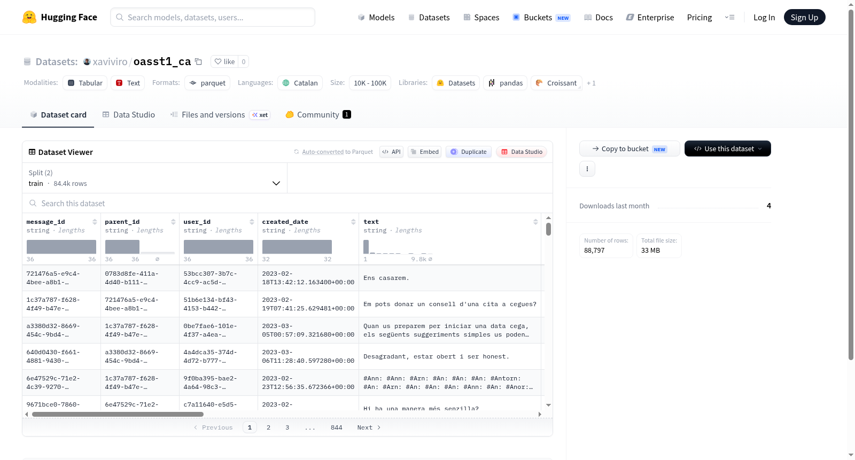This screenshot has height=460, width=855.
Task: Select the parquet format tag
Action: 207,83
